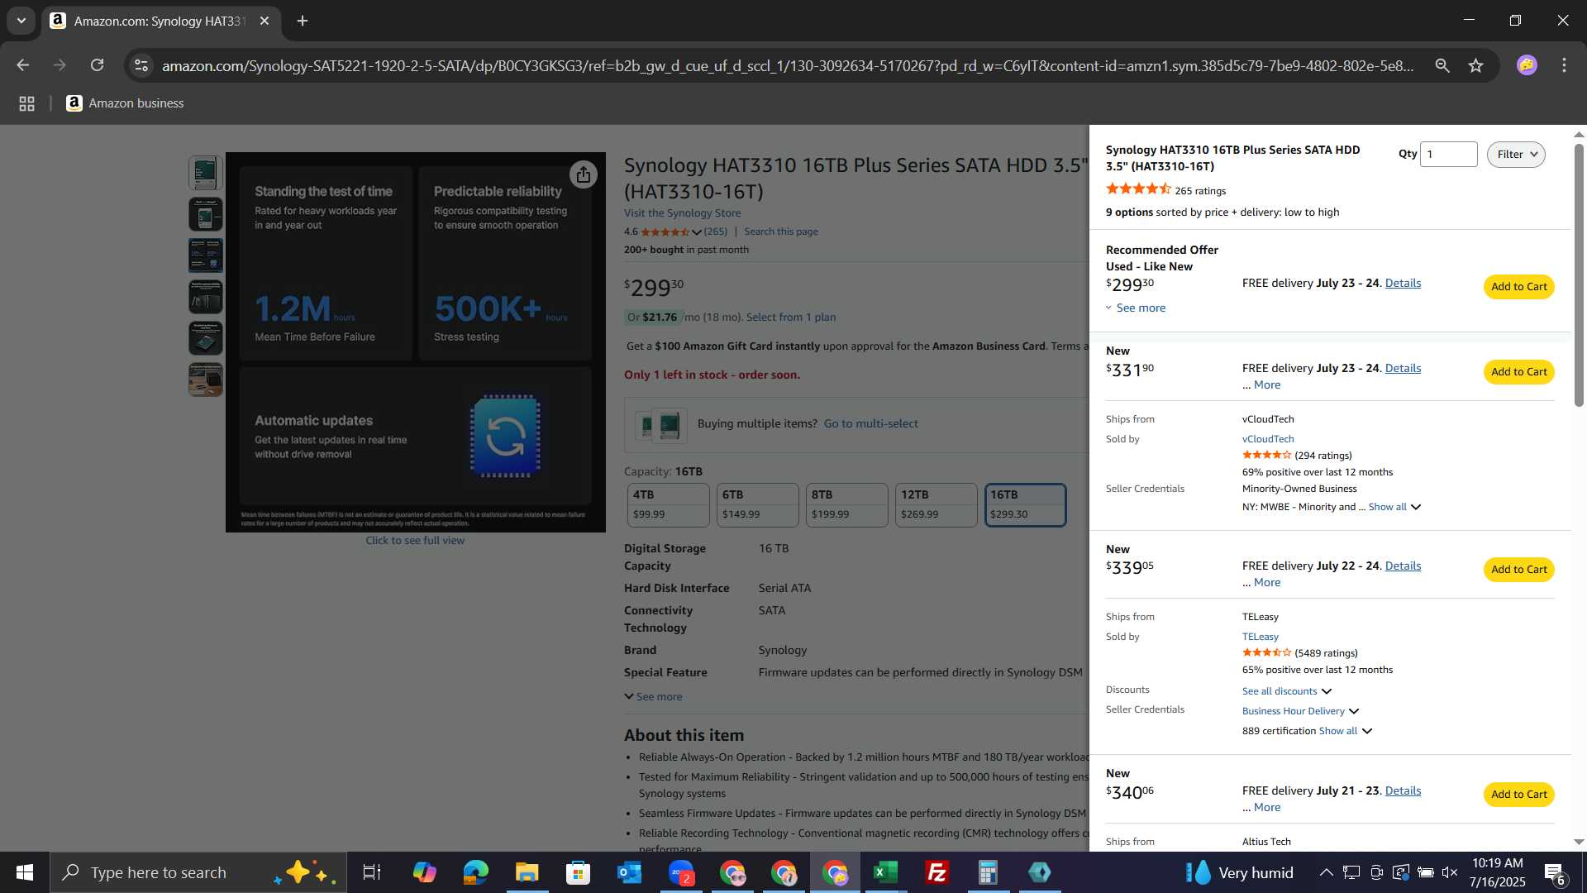Viewport: 1587px width, 893px height.
Task: Open Amazon business bookmark
Action: tap(125, 103)
